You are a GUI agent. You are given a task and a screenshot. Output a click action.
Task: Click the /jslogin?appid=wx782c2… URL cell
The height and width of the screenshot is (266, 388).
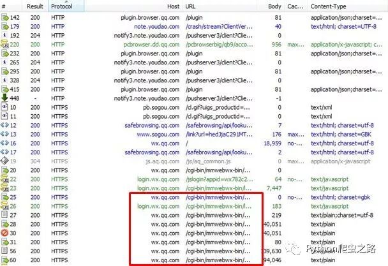[x=220, y=179]
